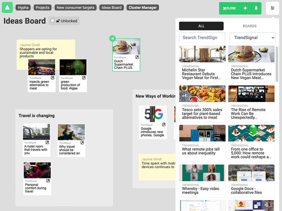Click the Close button in green toolbar

click(230, 8)
